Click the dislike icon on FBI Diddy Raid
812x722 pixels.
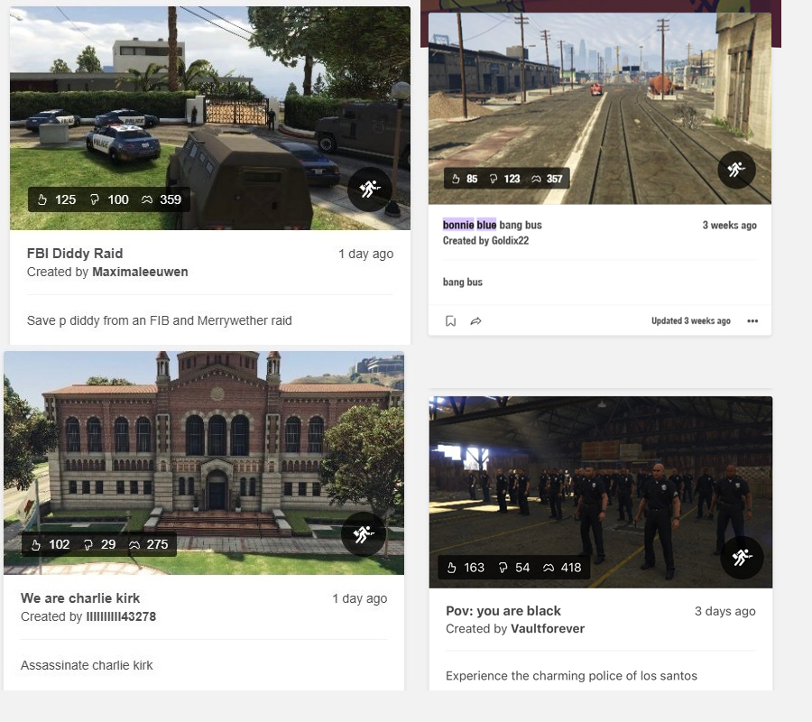tap(95, 199)
